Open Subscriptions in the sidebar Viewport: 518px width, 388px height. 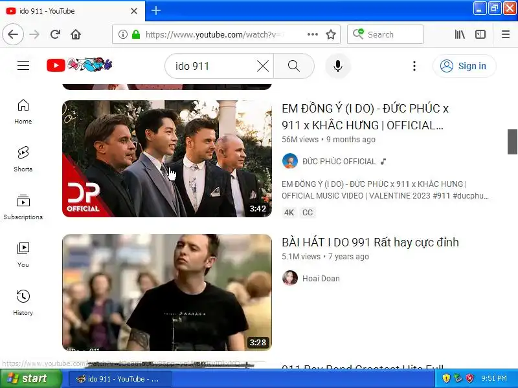23,207
